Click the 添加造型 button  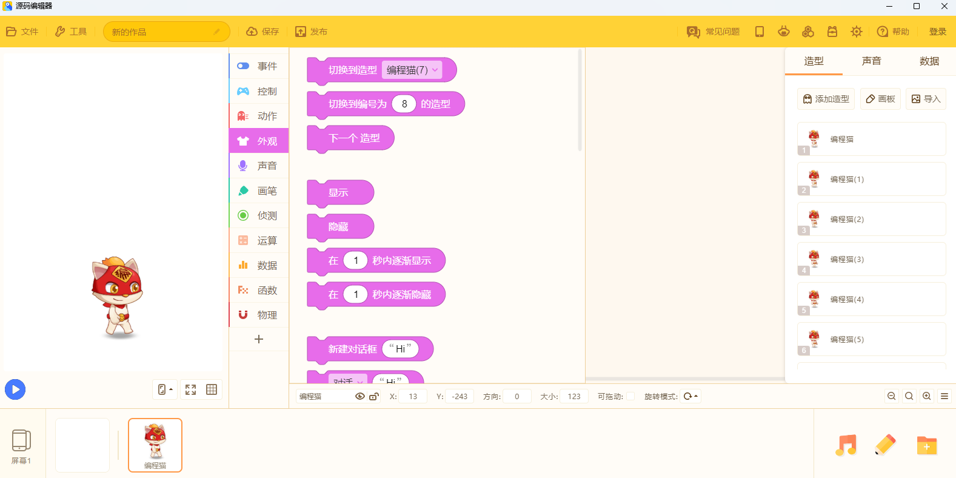(x=826, y=99)
